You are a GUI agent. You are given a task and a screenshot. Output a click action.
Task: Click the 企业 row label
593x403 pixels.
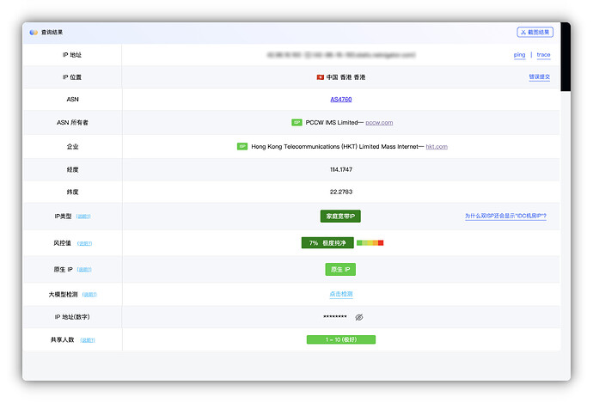coord(72,147)
